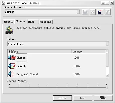This screenshot has width=115, height=103.
Task: Click the save preset floppy disk icon
Action: point(85,12)
